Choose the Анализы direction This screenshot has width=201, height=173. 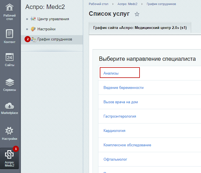point(111,73)
